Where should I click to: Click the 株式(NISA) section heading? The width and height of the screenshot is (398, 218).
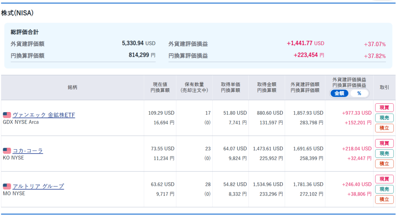point(17,13)
